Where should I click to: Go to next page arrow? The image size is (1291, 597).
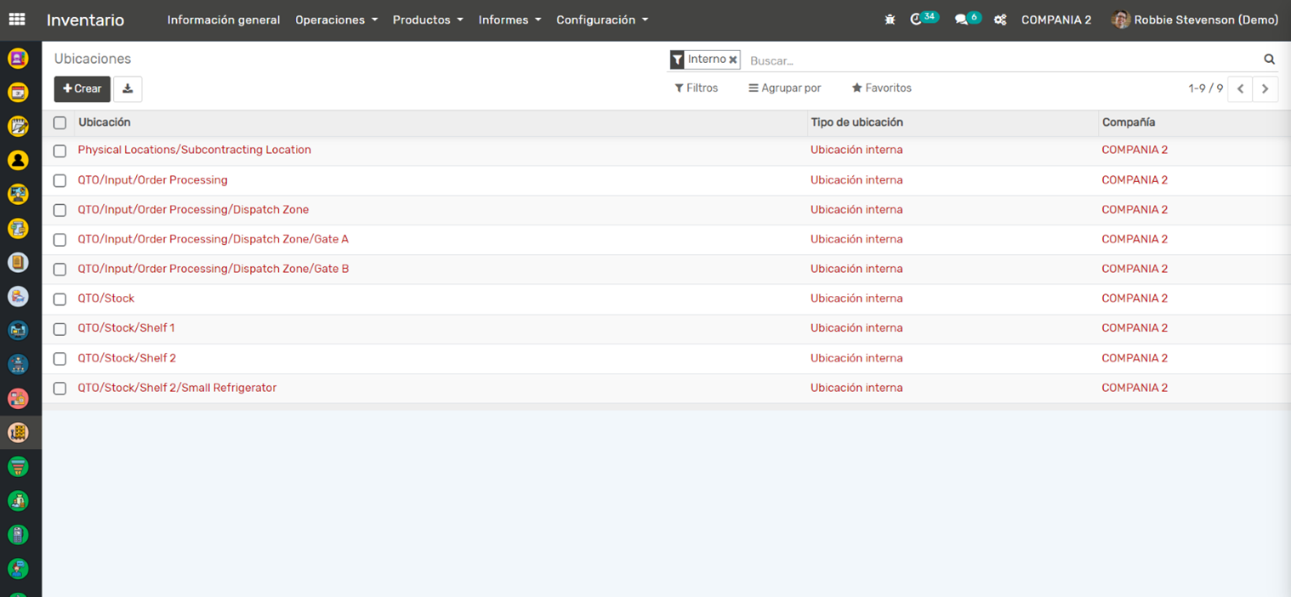point(1265,88)
